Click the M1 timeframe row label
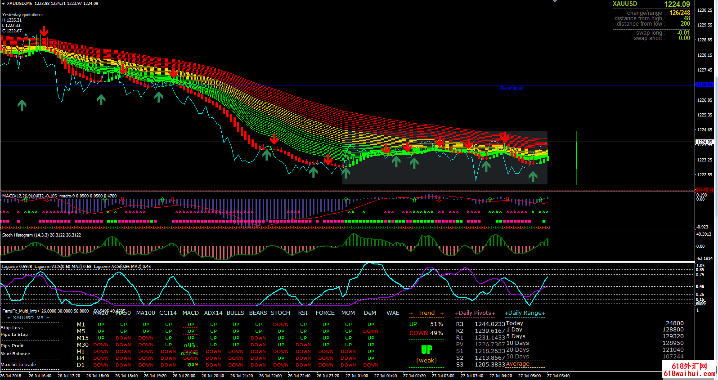Screen dimensions: 718x380 (x=81, y=325)
